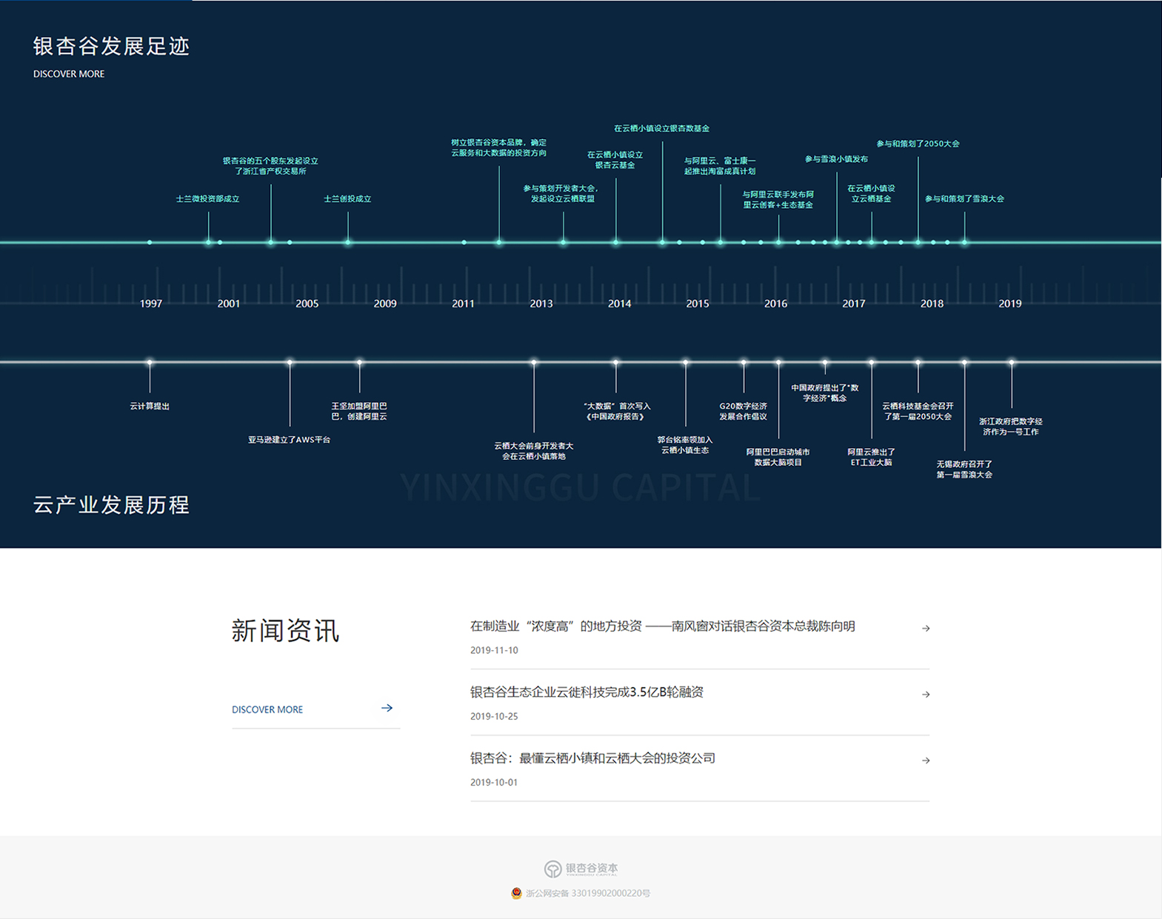1162x919 pixels.
Task: Click the arrow next to news DISCOVER MORE
Action: click(x=387, y=708)
